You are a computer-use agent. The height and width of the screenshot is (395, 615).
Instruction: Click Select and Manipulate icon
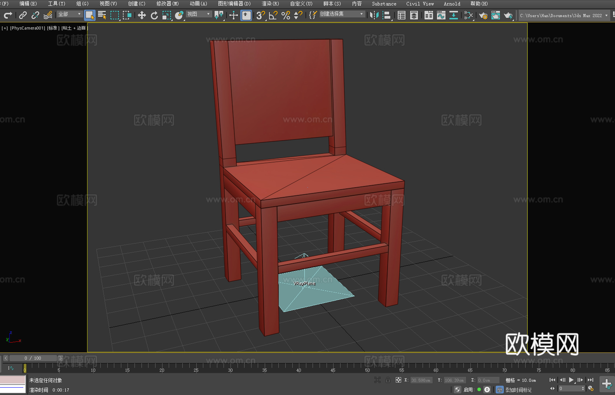tap(234, 15)
